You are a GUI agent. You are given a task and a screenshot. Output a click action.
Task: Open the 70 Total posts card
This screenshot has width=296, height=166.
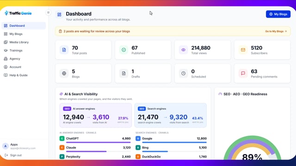pyautogui.click(x=83, y=50)
